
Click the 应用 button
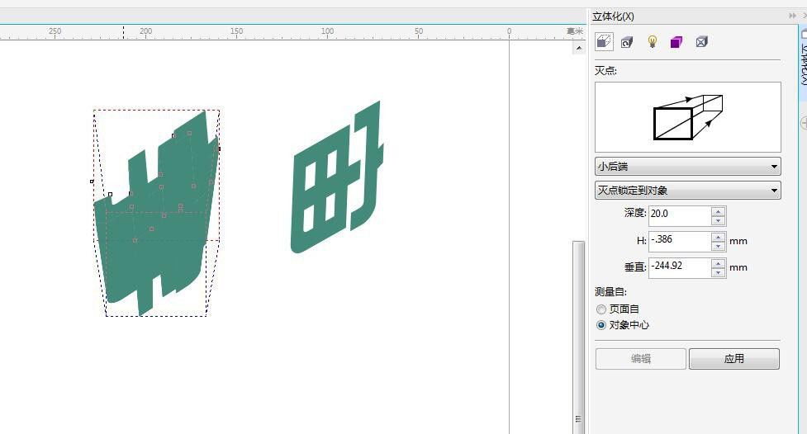tap(733, 359)
